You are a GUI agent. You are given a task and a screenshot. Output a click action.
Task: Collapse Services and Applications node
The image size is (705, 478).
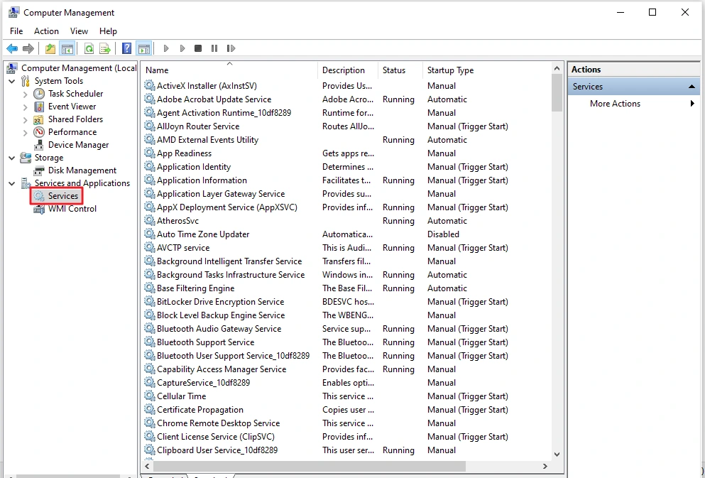point(11,184)
